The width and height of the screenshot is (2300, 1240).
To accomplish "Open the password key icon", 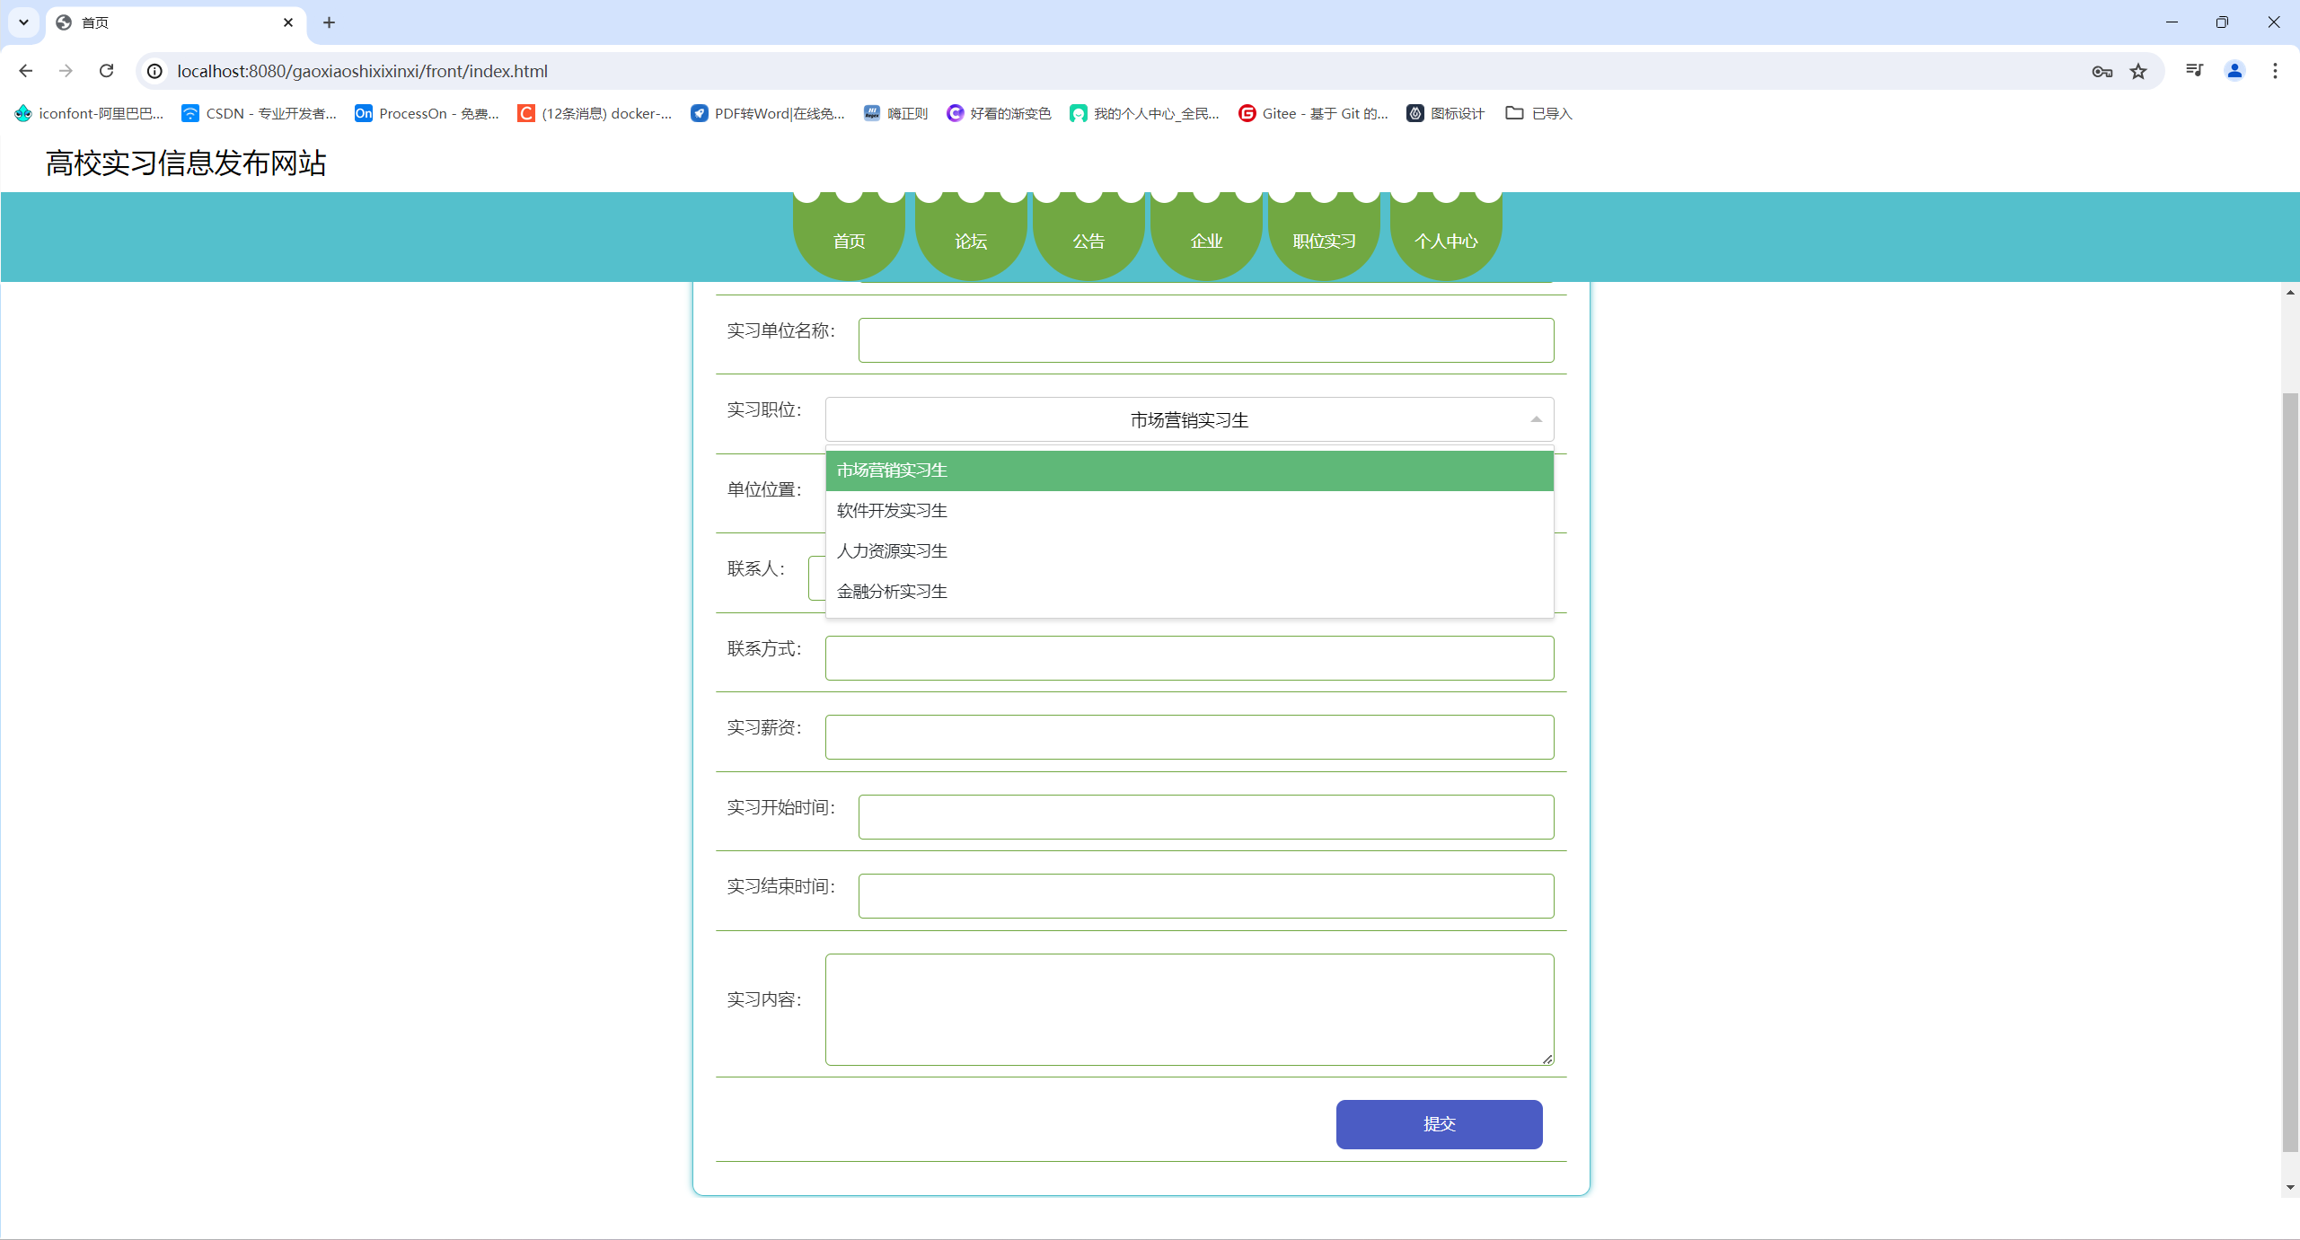I will coord(2102,71).
